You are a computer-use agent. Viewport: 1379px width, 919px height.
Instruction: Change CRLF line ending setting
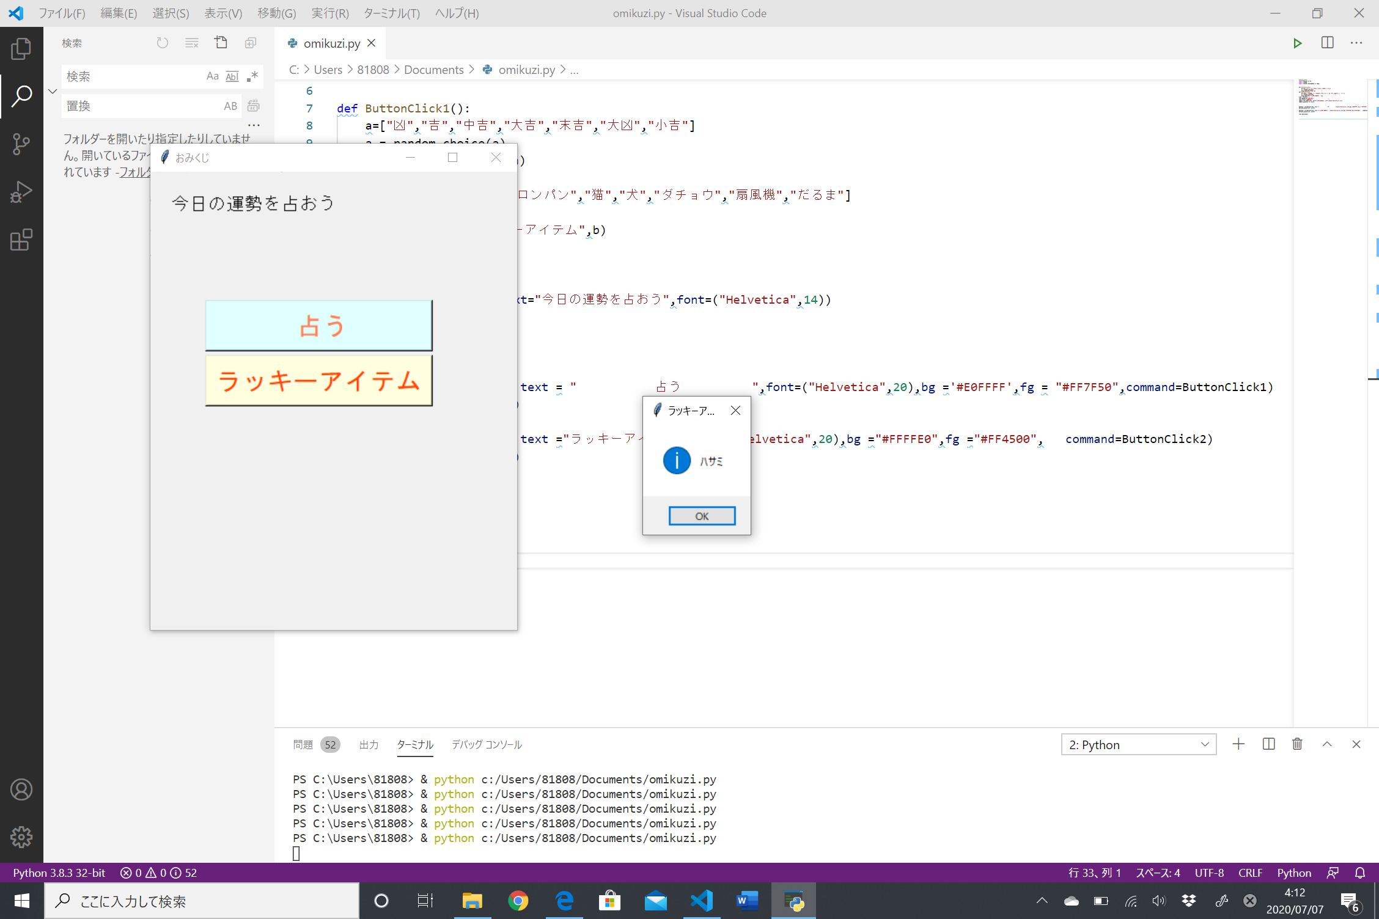coord(1250,873)
